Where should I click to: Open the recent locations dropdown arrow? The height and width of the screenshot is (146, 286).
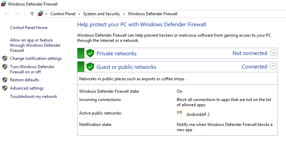click(25, 14)
